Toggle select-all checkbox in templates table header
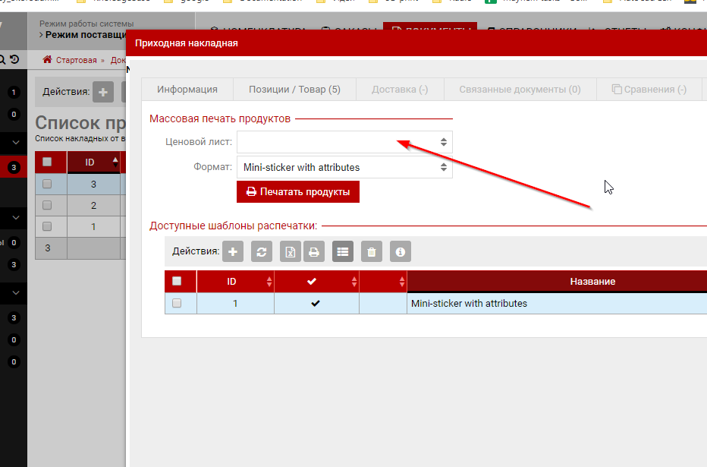Screen dimensions: 707x467 177,281
